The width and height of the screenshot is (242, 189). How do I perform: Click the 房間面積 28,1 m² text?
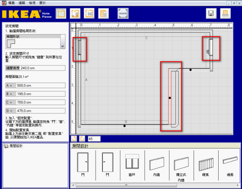pyautogui.click(x=17, y=77)
